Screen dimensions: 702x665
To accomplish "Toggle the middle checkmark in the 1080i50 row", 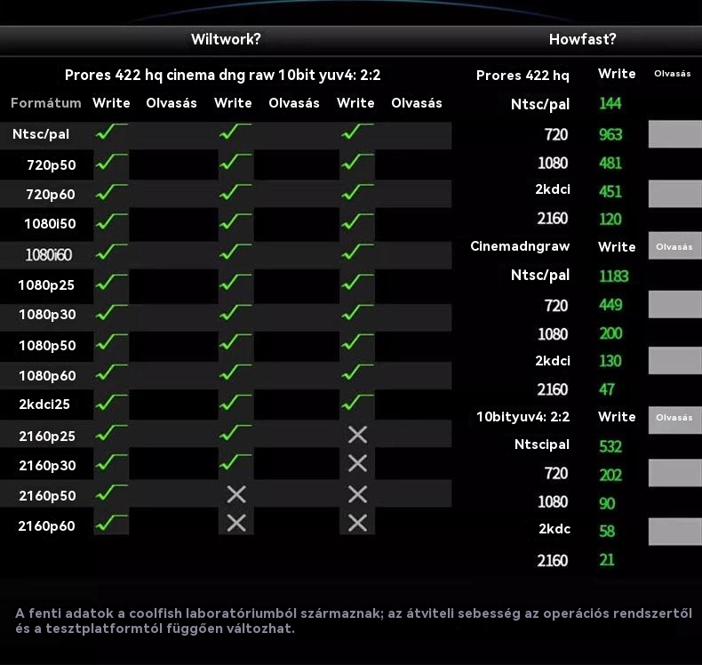I will coord(235,223).
